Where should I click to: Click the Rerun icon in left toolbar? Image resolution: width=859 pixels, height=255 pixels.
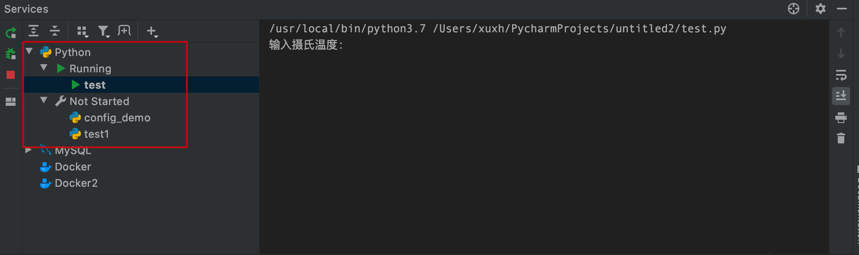11,33
